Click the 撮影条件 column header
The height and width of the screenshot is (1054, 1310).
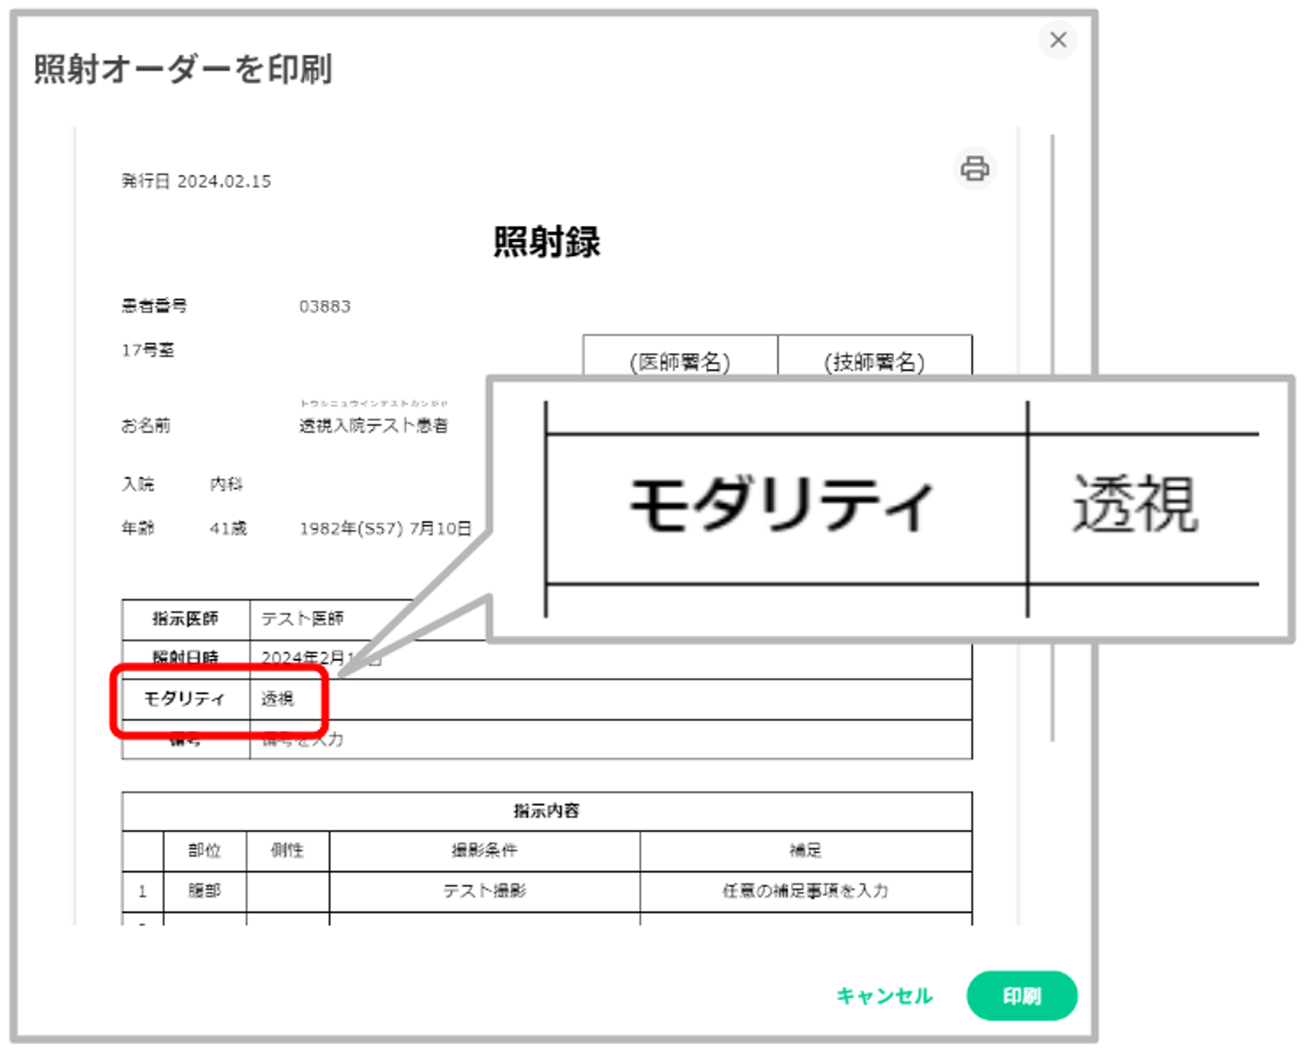(x=484, y=850)
